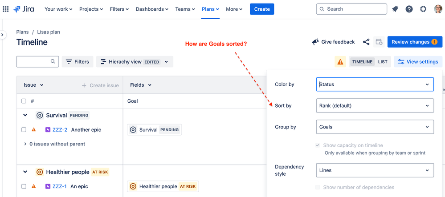This screenshot has height=197, width=445.
Task: Open the help question mark icon
Action: click(409, 9)
